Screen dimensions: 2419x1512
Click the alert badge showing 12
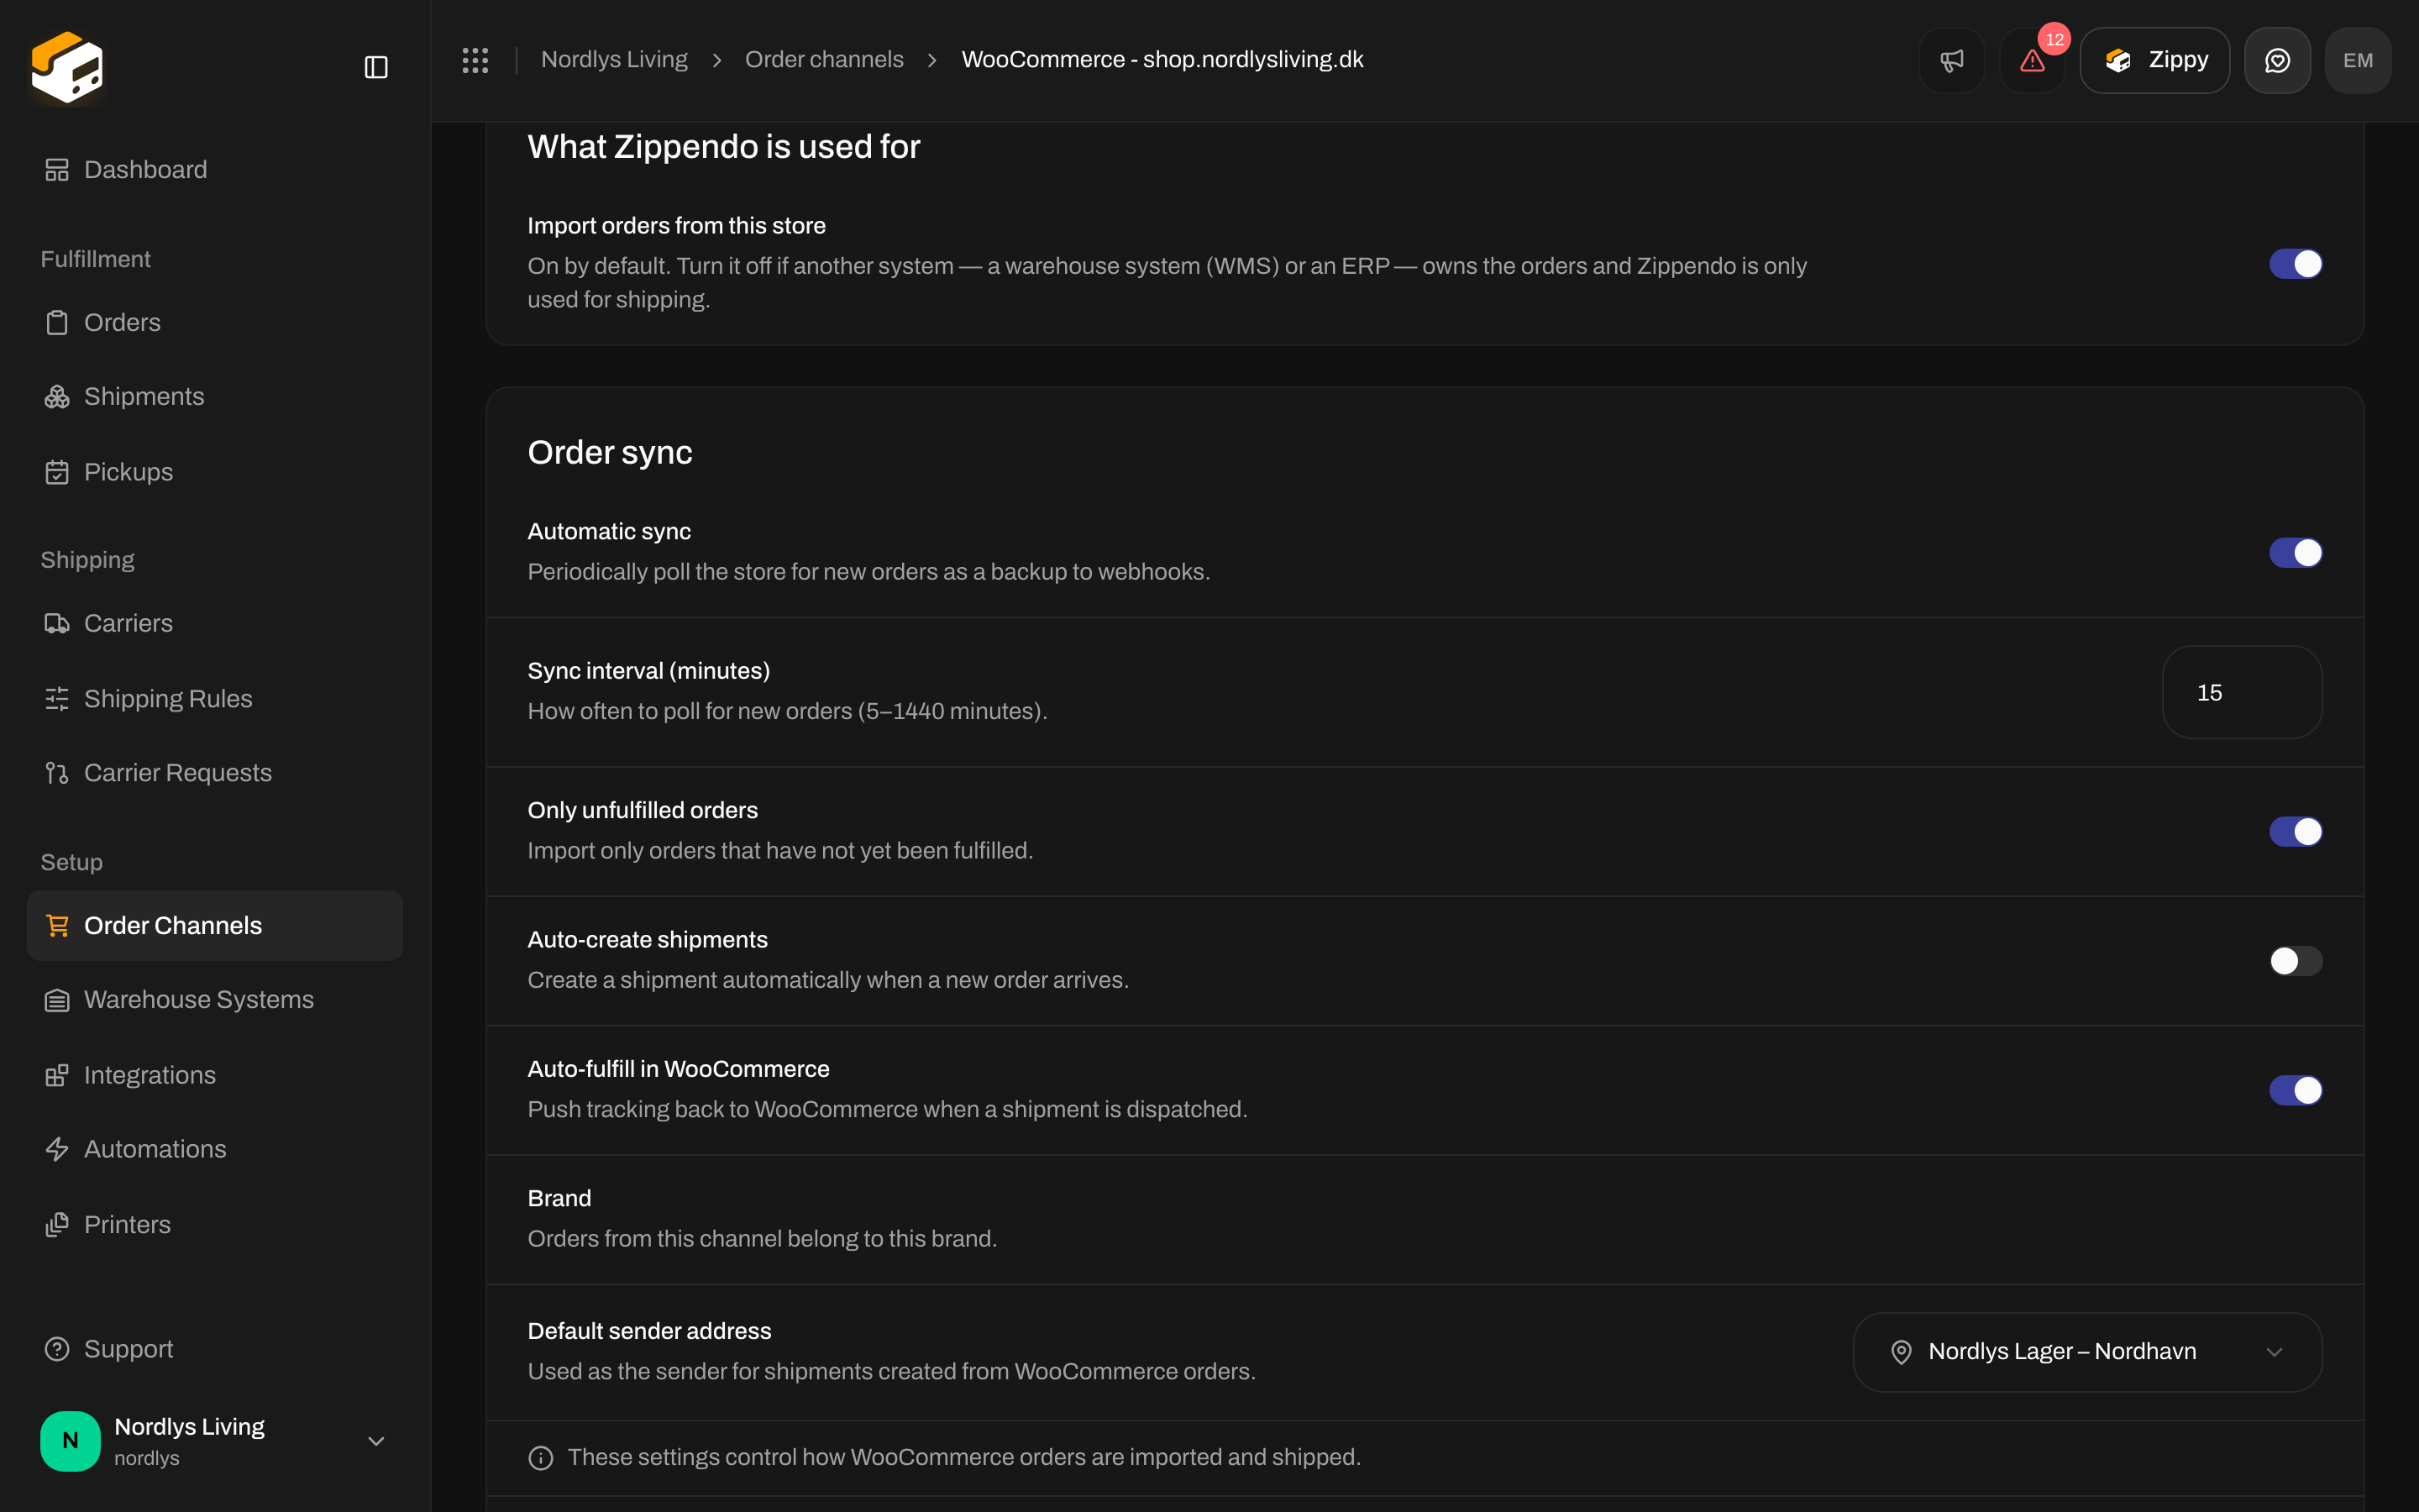[x=2054, y=40]
